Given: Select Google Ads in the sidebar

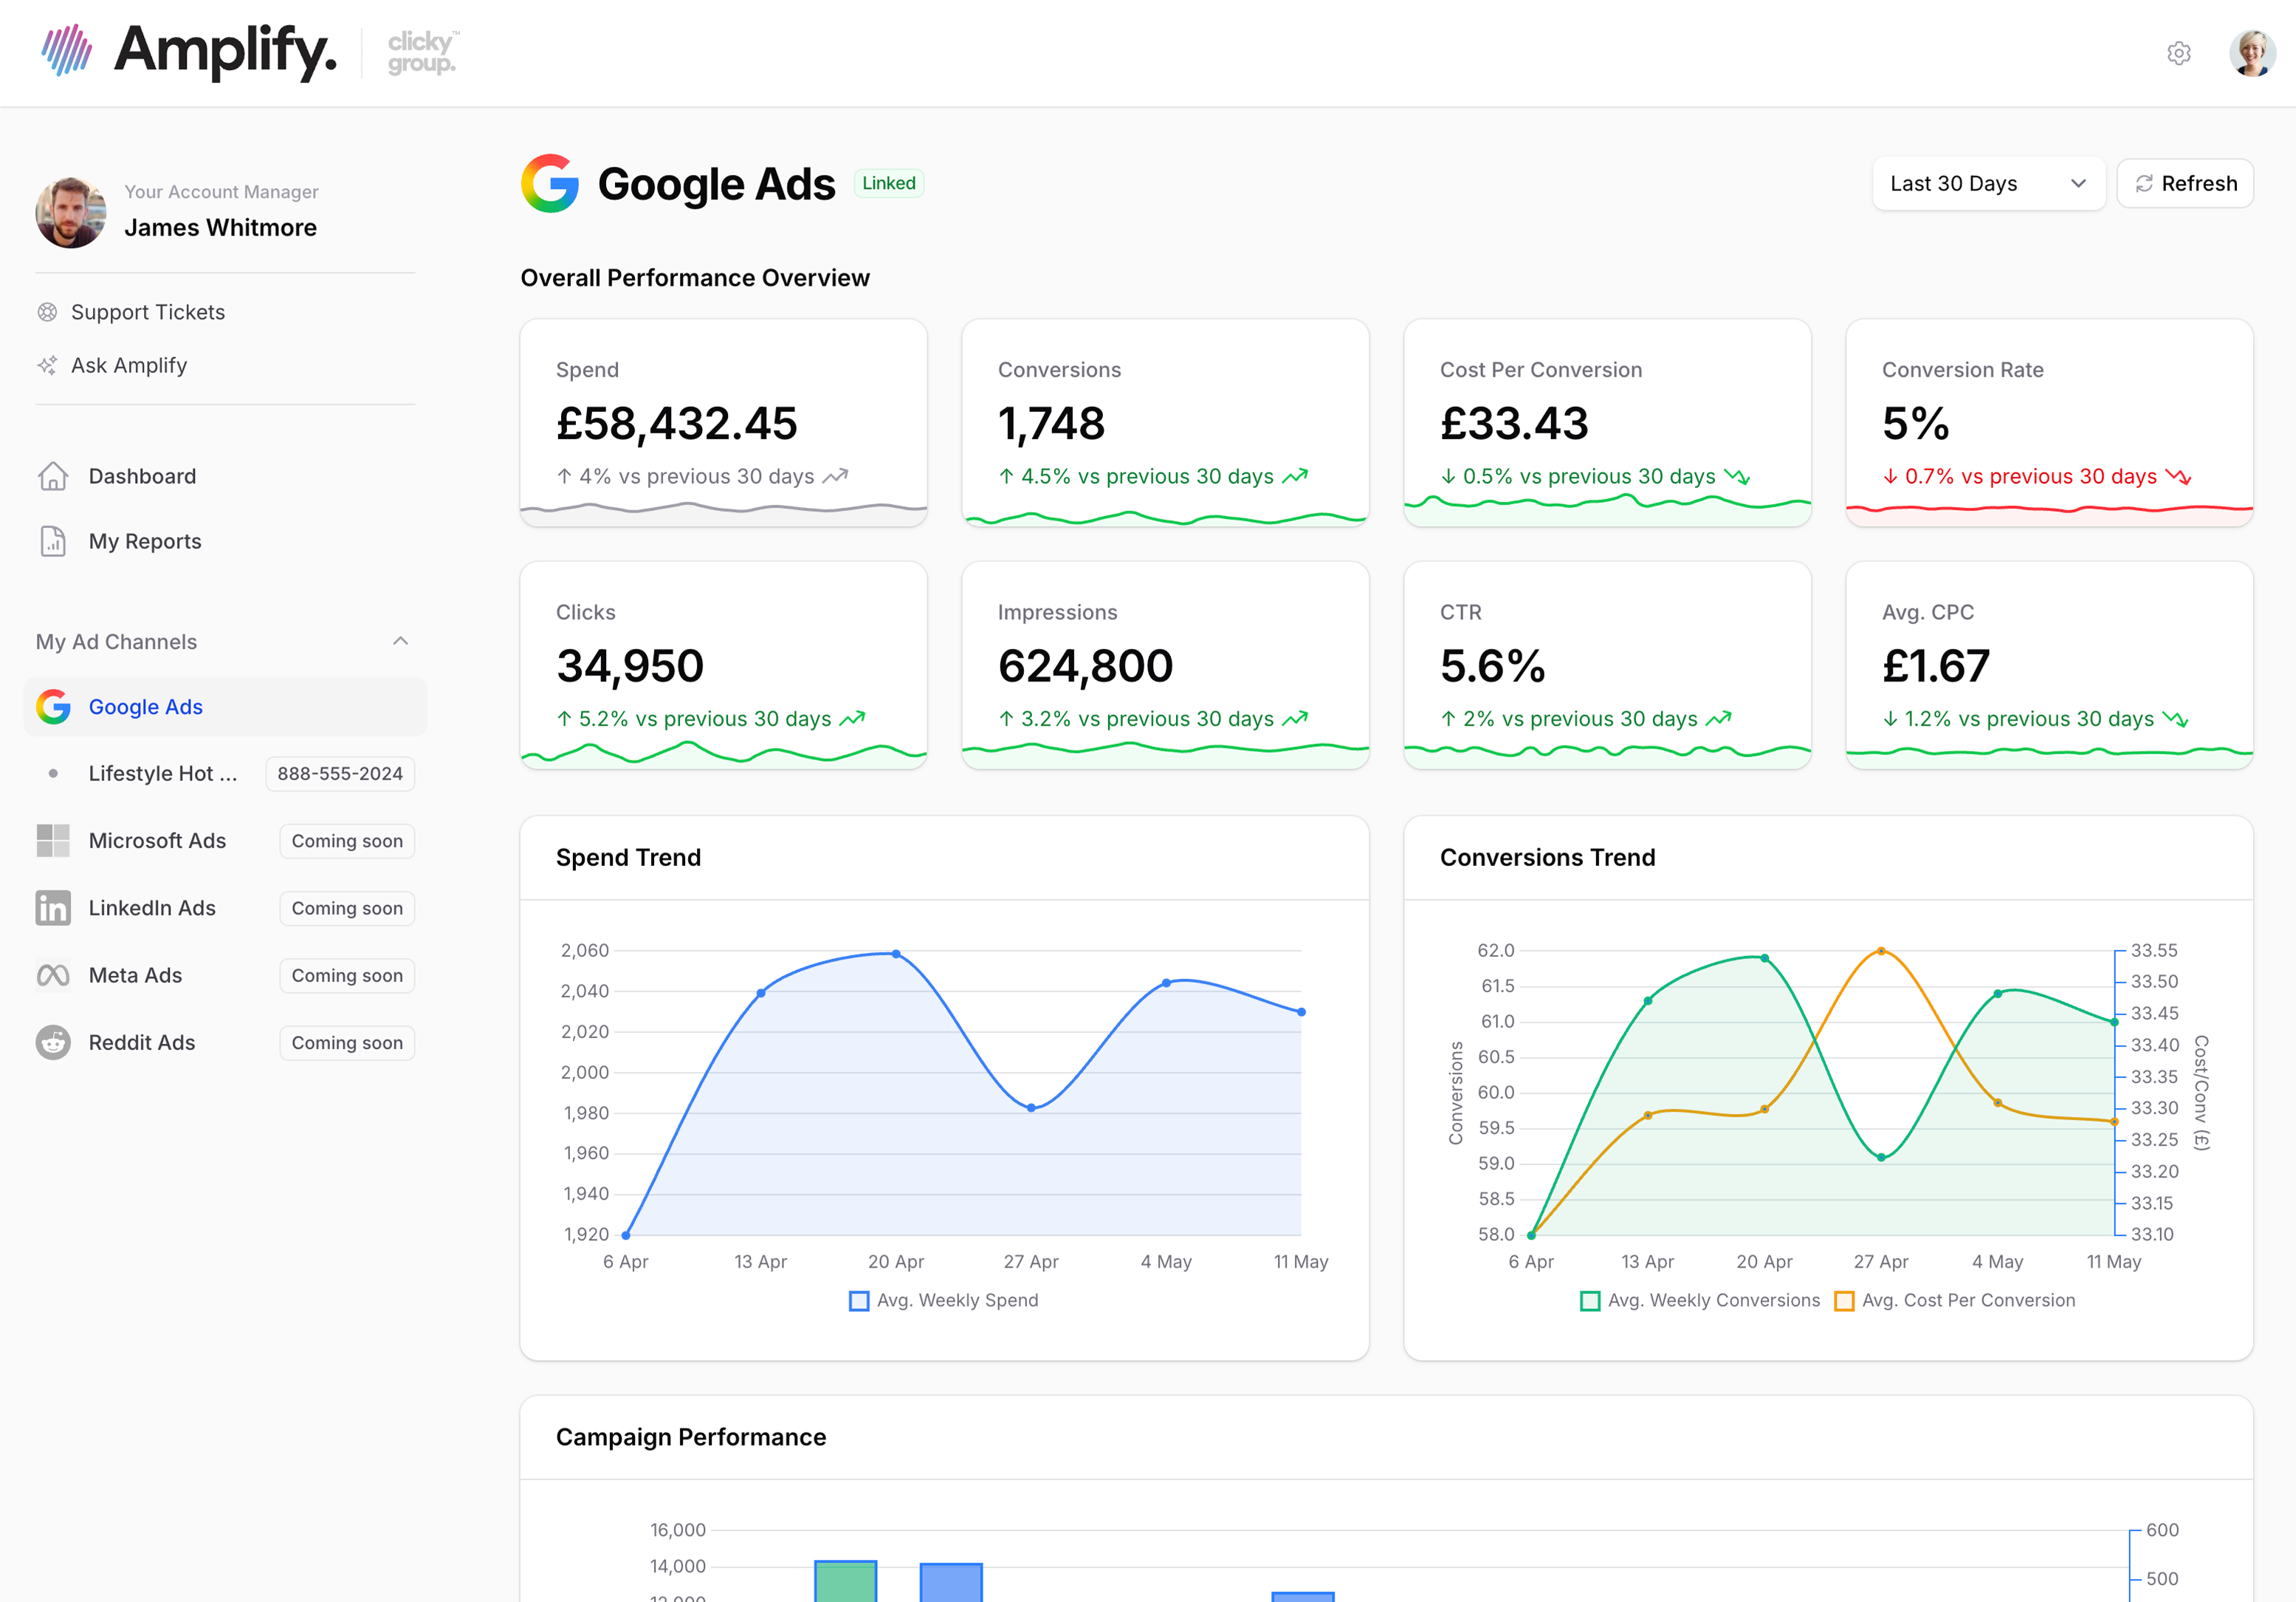Looking at the screenshot, I should (x=225, y=707).
